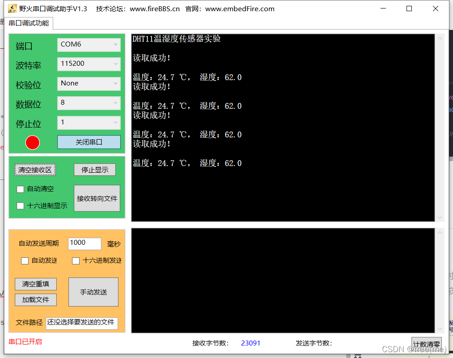Screen dimensions: 453x358
Task: Click the 手动发送 button
Action: pyautogui.click(x=93, y=292)
